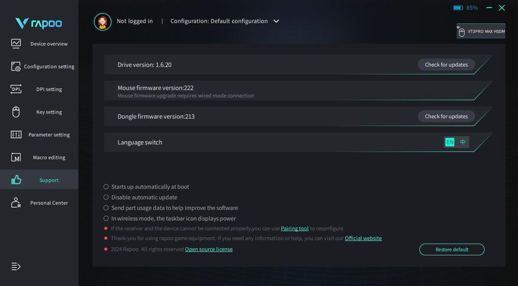
Task: Click the Restore default button
Action: point(452,249)
